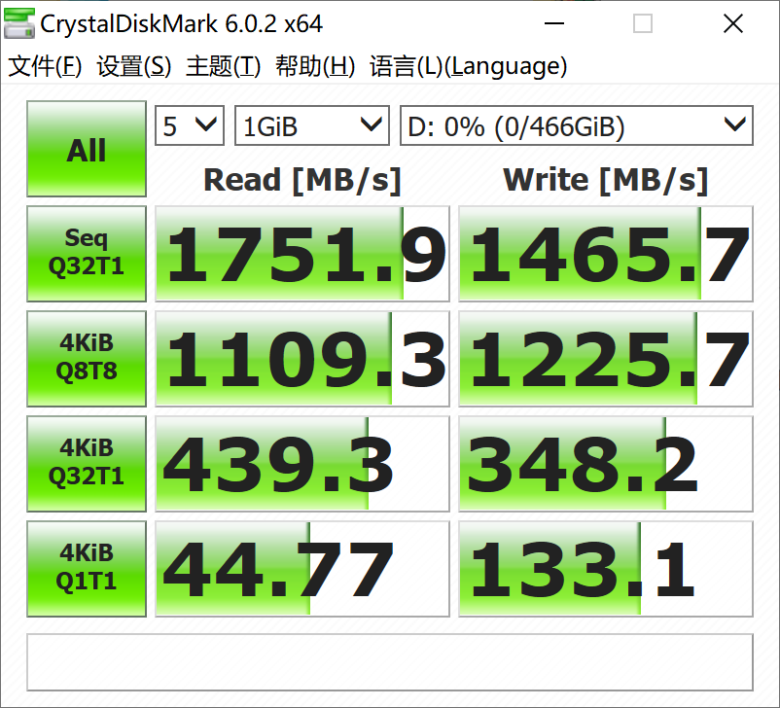Start the 4KiB Q1T1 test
This screenshot has width=780, height=708.
[x=87, y=568]
